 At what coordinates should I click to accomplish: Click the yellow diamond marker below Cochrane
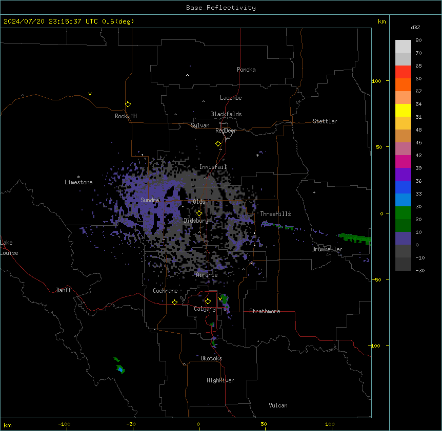(174, 302)
